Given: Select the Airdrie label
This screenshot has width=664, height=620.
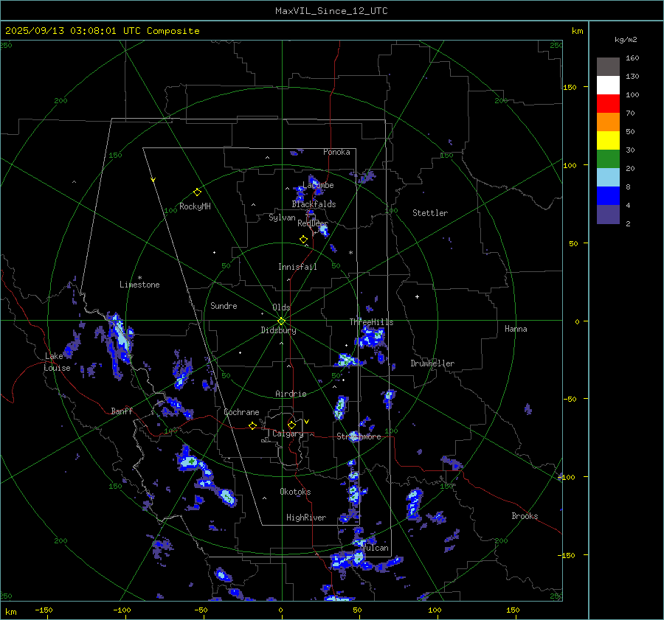Looking at the screenshot, I should [x=291, y=394].
